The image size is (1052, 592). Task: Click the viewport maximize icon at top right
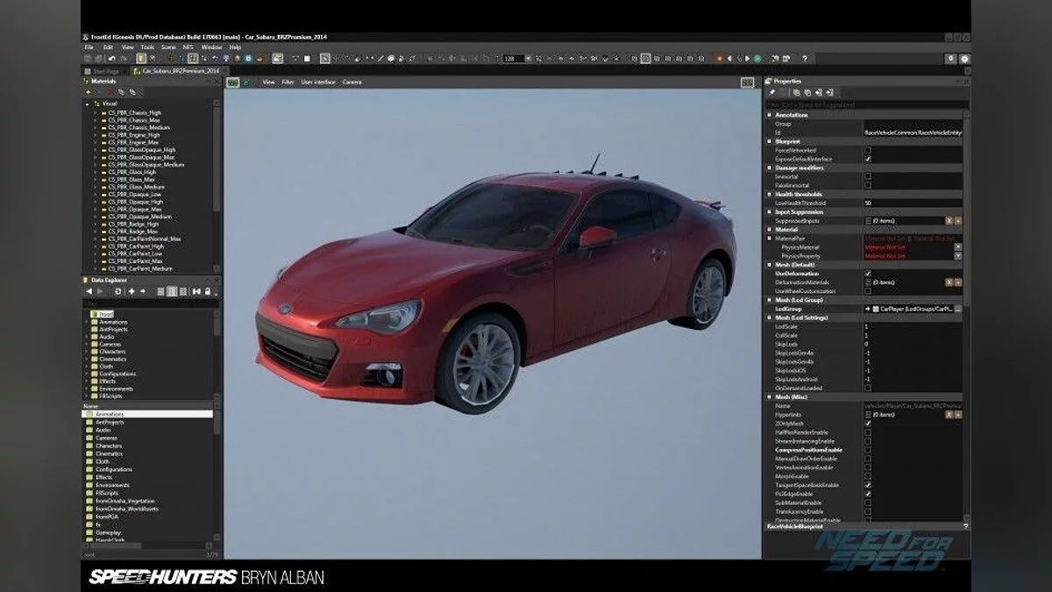click(x=747, y=82)
